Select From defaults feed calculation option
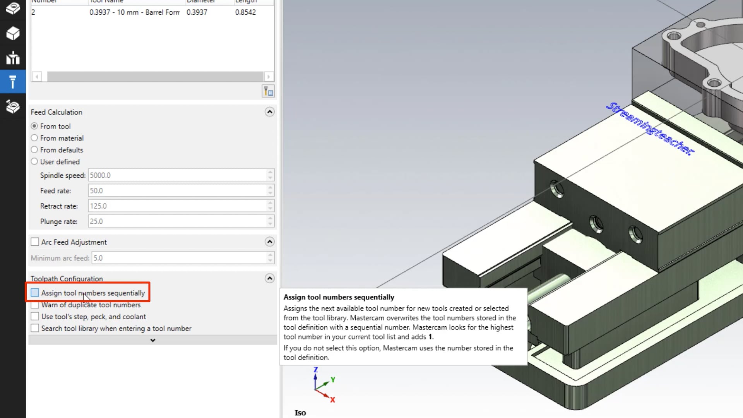The height and width of the screenshot is (418, 743). (x=34, y=149)
